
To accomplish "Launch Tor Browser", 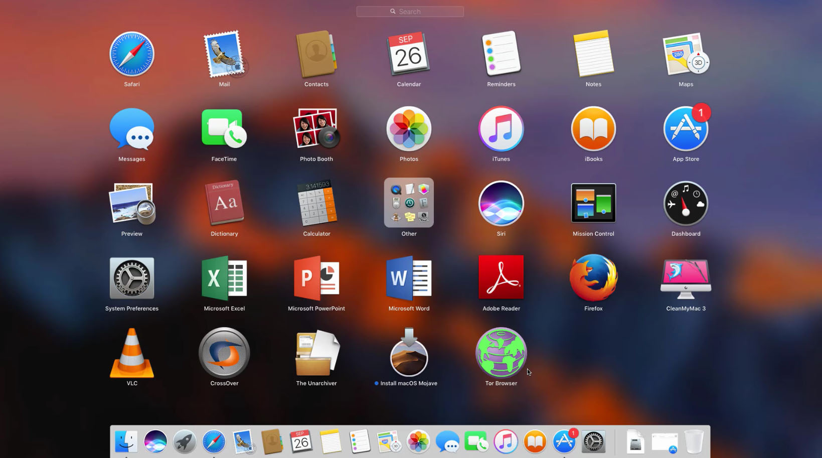I will click(x=501, y=353).
